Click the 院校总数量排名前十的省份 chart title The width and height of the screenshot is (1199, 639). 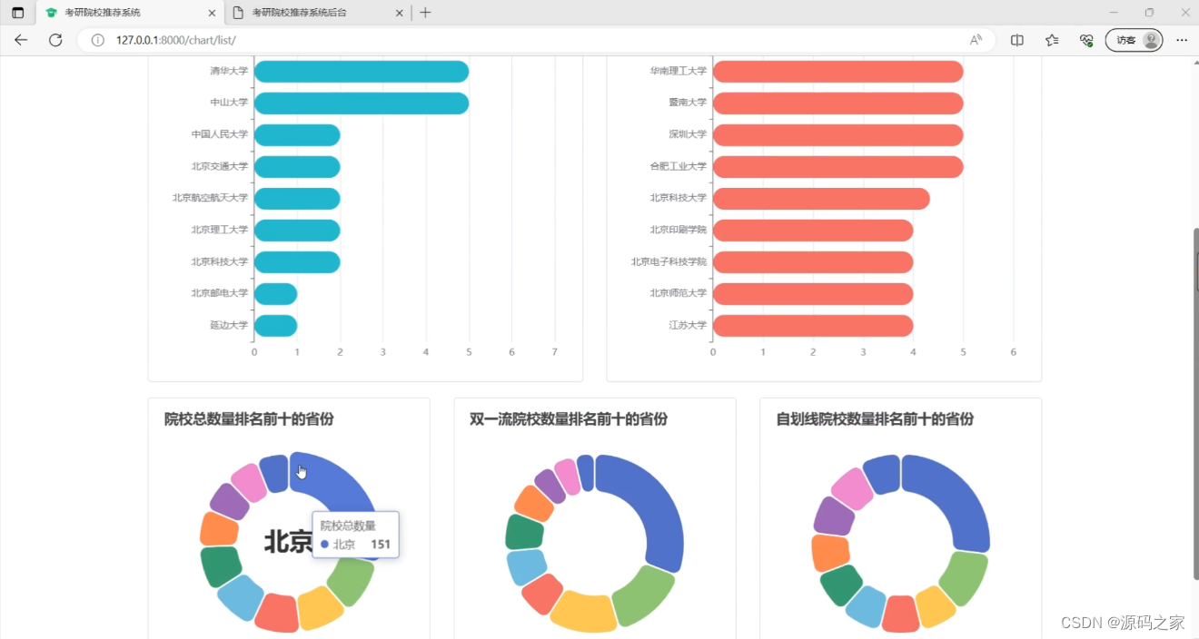249,419
